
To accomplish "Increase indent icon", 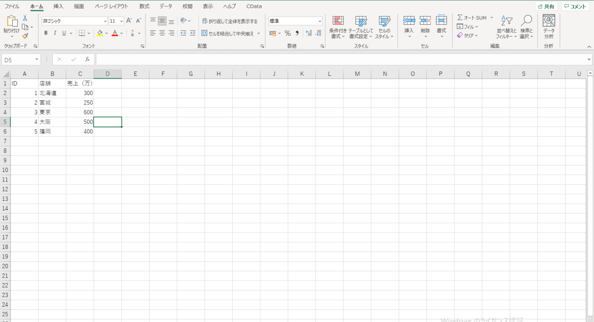I will click(x=192, y=33).
